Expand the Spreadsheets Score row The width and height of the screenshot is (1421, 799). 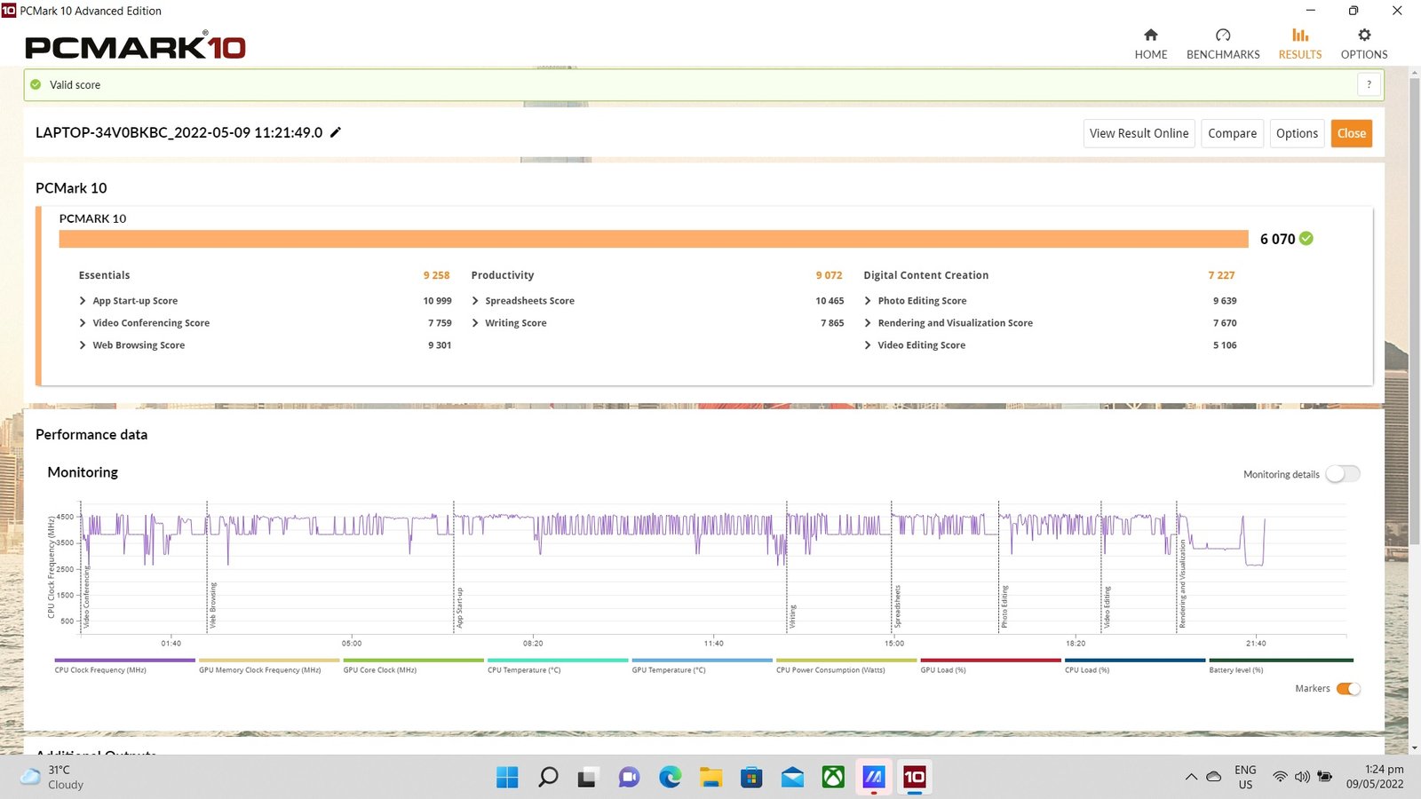pos(476,301)
